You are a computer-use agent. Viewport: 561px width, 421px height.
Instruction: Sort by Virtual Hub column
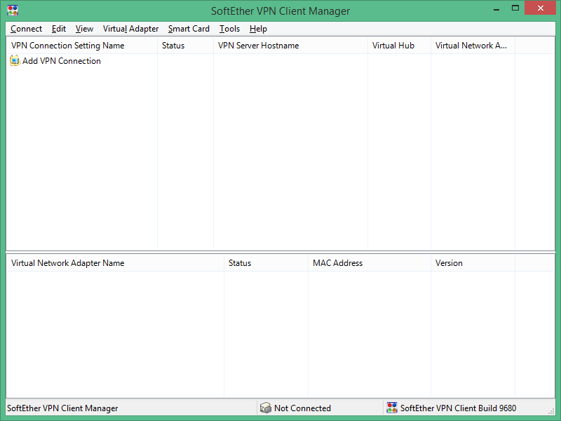[399, 46]
